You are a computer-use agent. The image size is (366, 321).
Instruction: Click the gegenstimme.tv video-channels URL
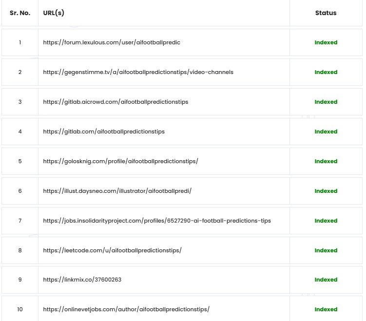(x=138, y=72)
